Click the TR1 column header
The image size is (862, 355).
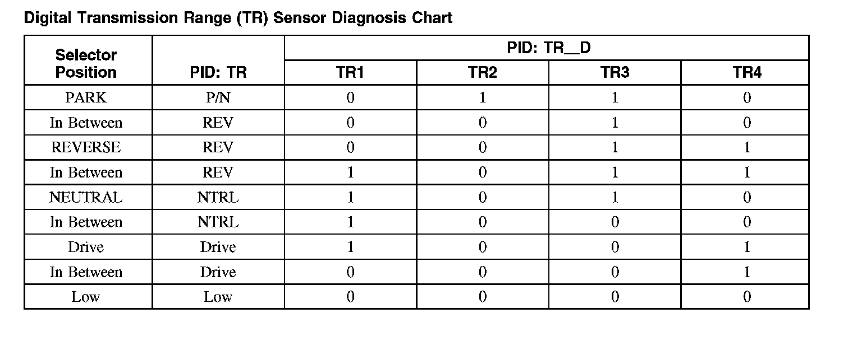click(x=350, y=73)
